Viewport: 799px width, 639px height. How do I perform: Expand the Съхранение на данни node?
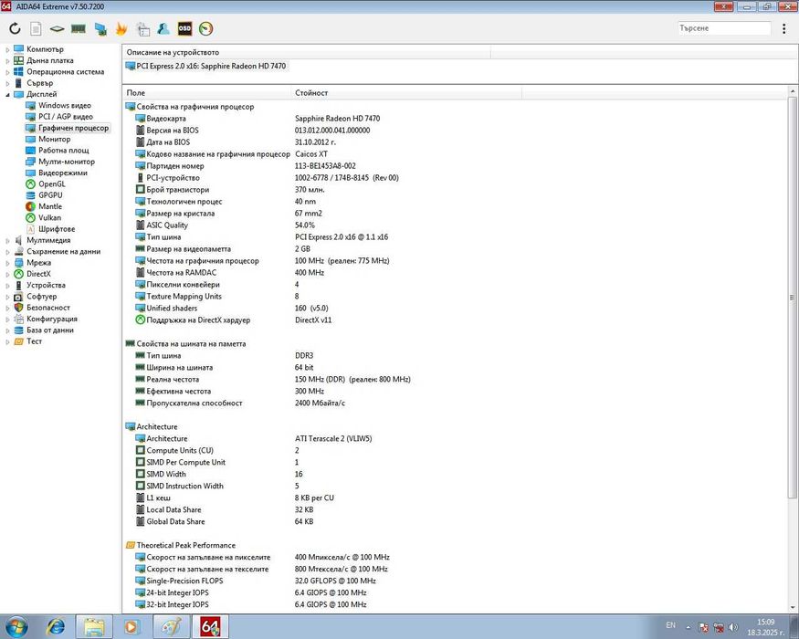tap(7, 252)
